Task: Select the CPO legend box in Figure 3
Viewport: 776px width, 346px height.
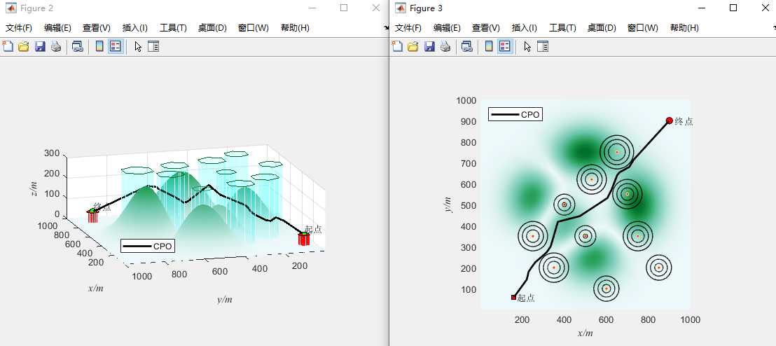Action: [515, 114]
